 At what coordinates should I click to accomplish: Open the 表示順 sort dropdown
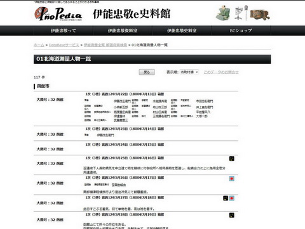point(189,72)
